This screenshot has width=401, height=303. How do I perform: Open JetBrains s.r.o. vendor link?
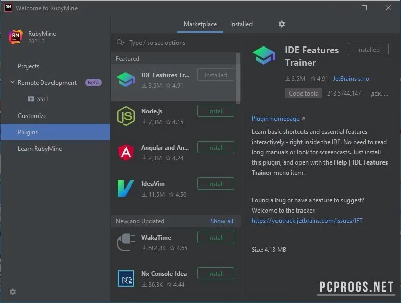click(x=352, y=78)
